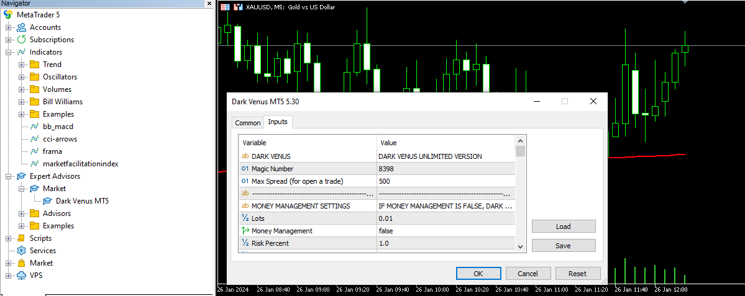This screenshot has width=745, height=296.
Task: Expand the Accounts tree node
Action: point(8,27)
